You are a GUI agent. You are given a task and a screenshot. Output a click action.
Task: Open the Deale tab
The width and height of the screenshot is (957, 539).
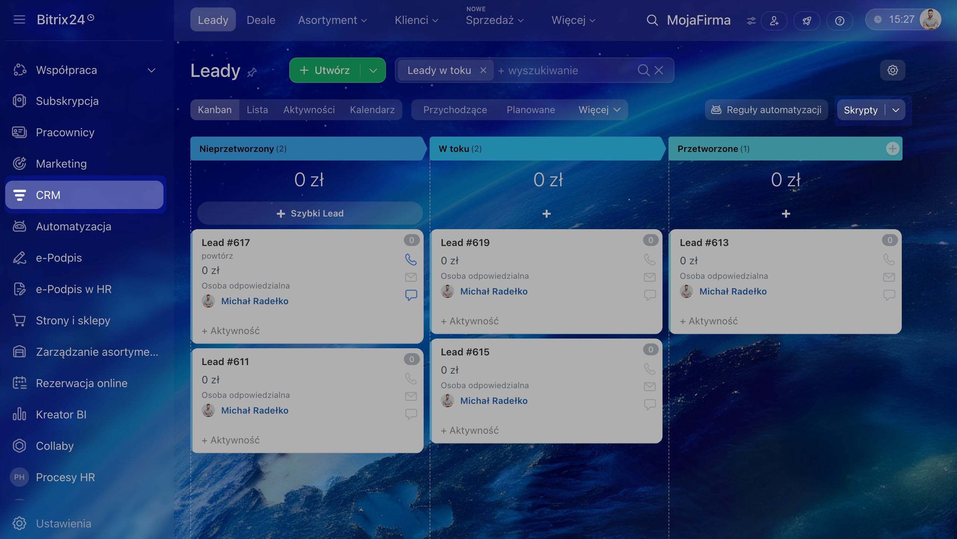(261, 20)
